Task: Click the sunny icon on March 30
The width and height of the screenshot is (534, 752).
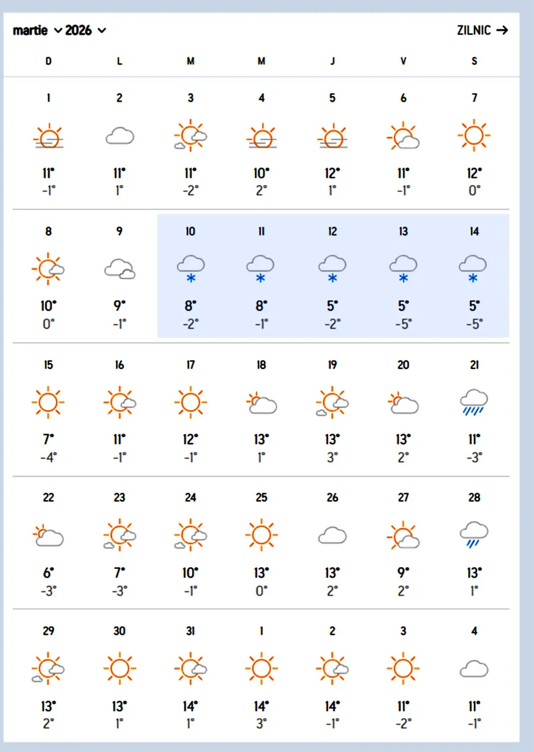Action: coord(119,669)
